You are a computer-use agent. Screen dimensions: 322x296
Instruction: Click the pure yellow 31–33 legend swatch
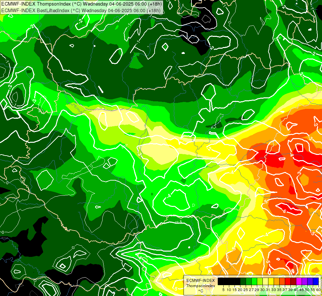click(x=271, y=281)
